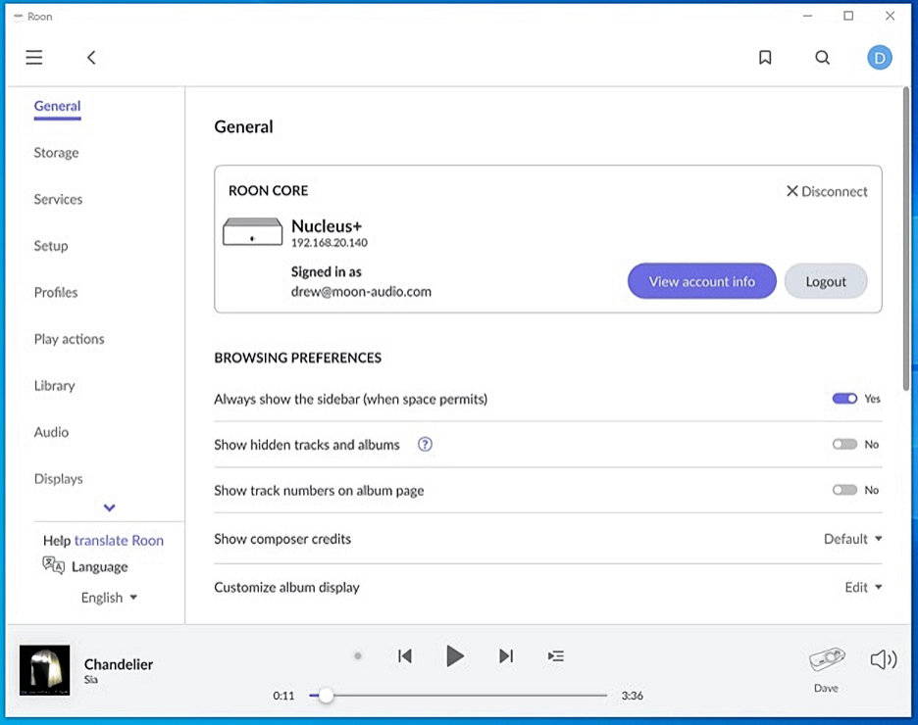Click the 0:11 elapsed time
This screenshot has height=725, width=918.
pos(284,696)
